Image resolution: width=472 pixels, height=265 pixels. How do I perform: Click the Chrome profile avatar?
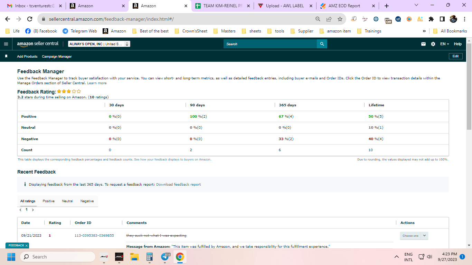(453, 19)
